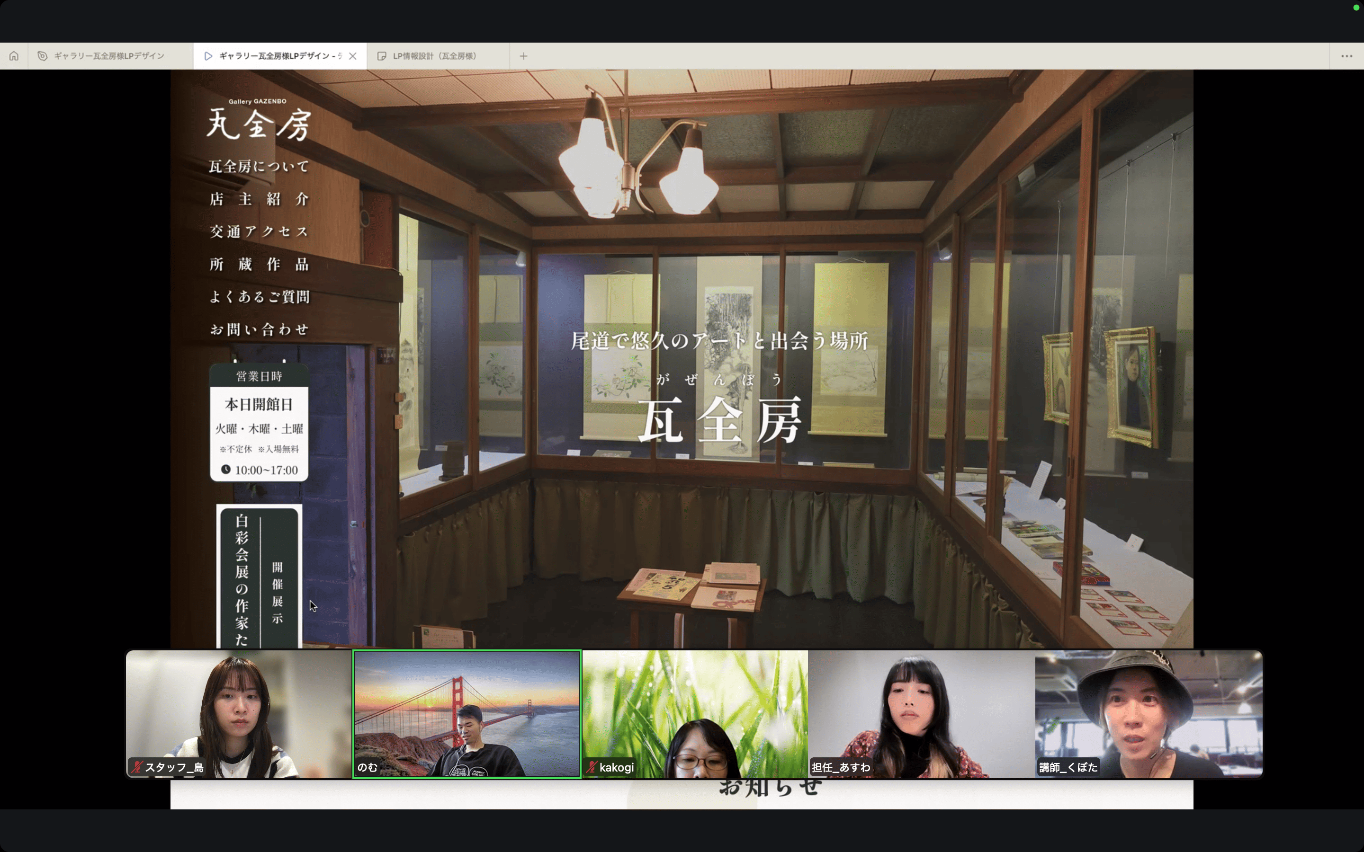Click the 営業日時 opening hours card
This screenshot has height=852, width=1364.
(x=259, y=423)
